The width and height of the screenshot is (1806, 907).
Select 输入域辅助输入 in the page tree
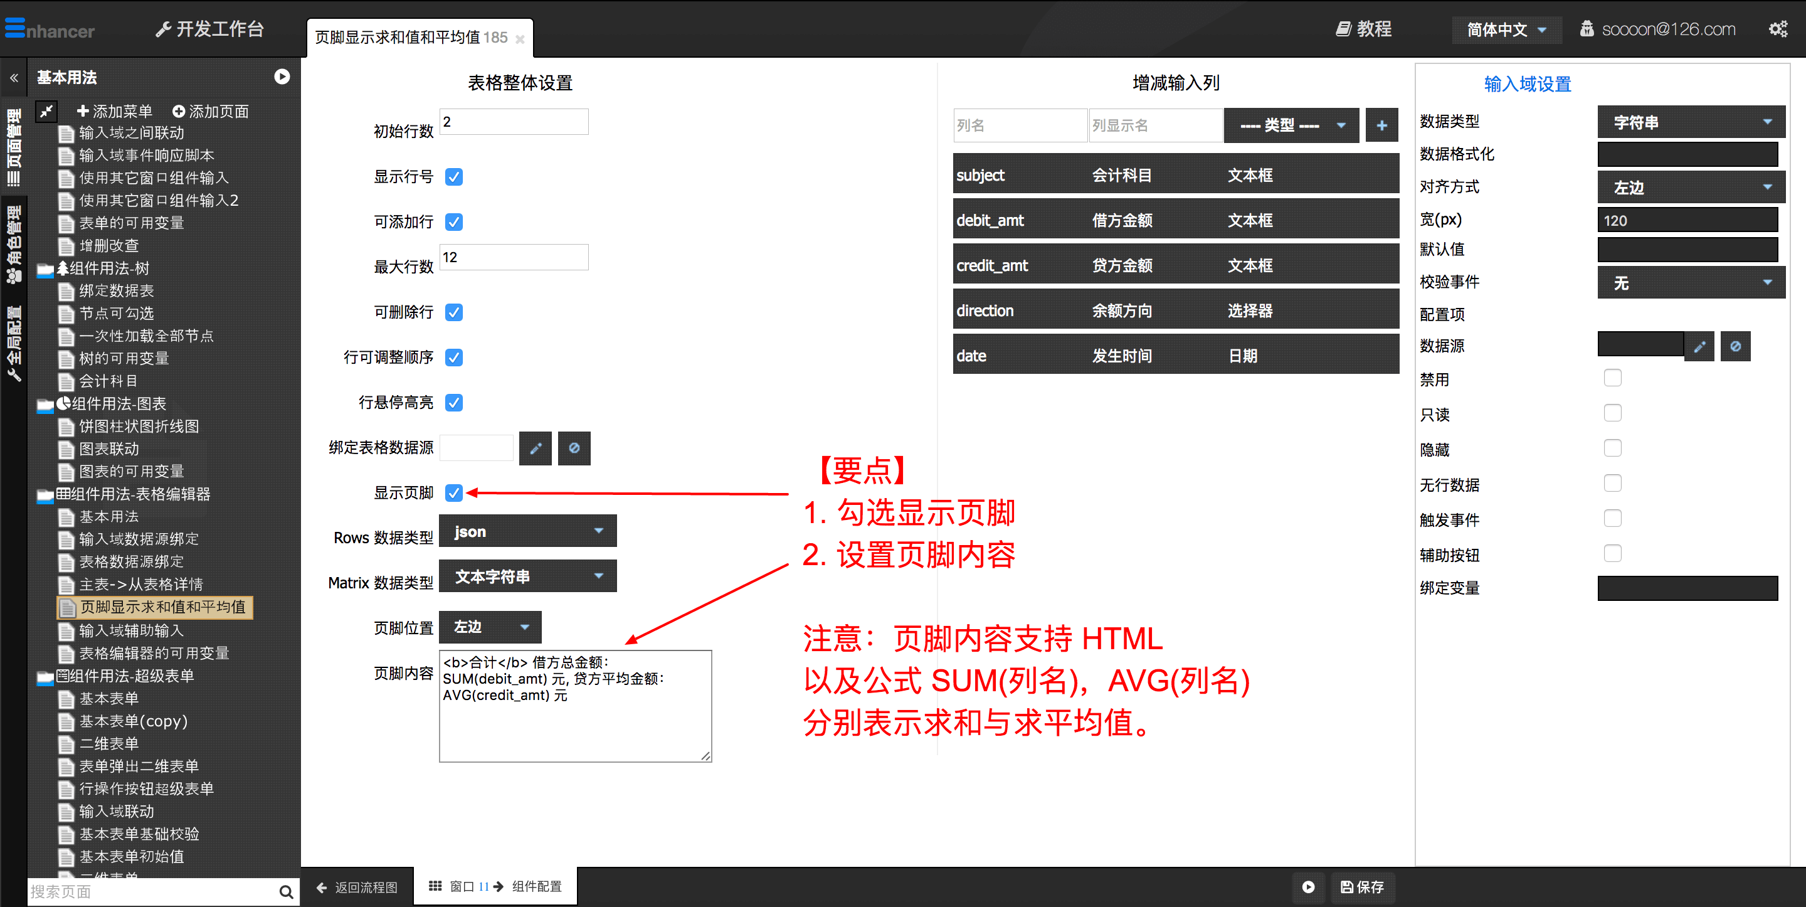131,630
